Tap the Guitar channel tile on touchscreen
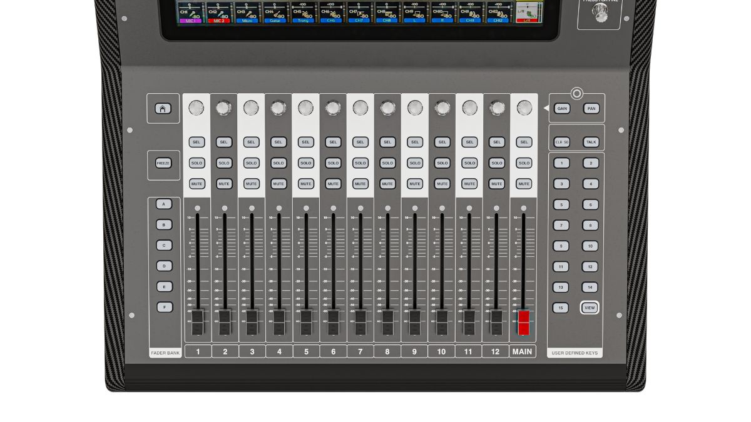751x422 pixels. [x=275, y=13]
